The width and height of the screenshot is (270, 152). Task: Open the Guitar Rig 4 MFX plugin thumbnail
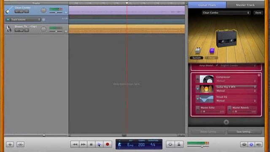[206, 89]
